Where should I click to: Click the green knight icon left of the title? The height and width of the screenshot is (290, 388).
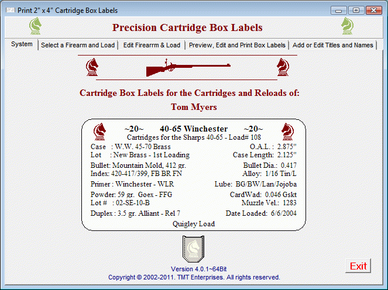tap(35, 26)
